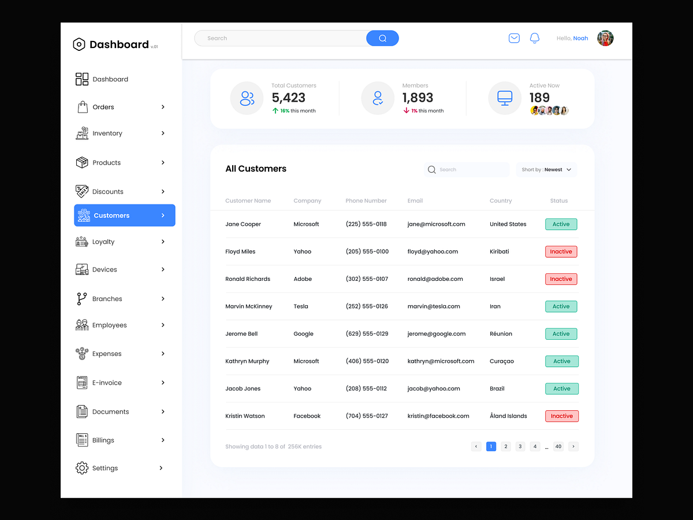
Task: Click the notifications bell icon
Action: click(x=534, y=38)
